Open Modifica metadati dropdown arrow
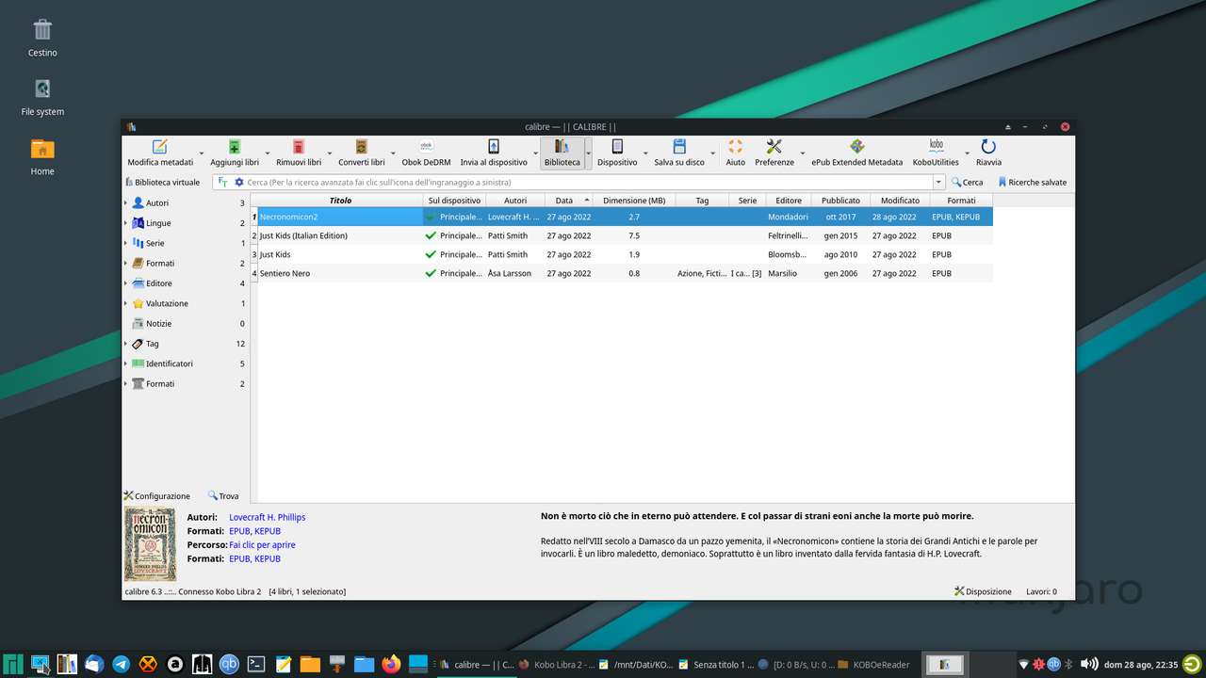The image size is (1206, 678). tap(201, 153)
